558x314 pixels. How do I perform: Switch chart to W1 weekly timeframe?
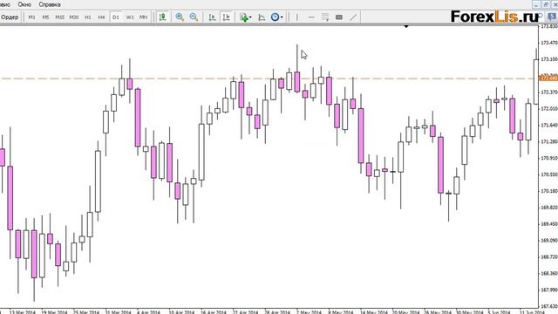pos(130,17)
